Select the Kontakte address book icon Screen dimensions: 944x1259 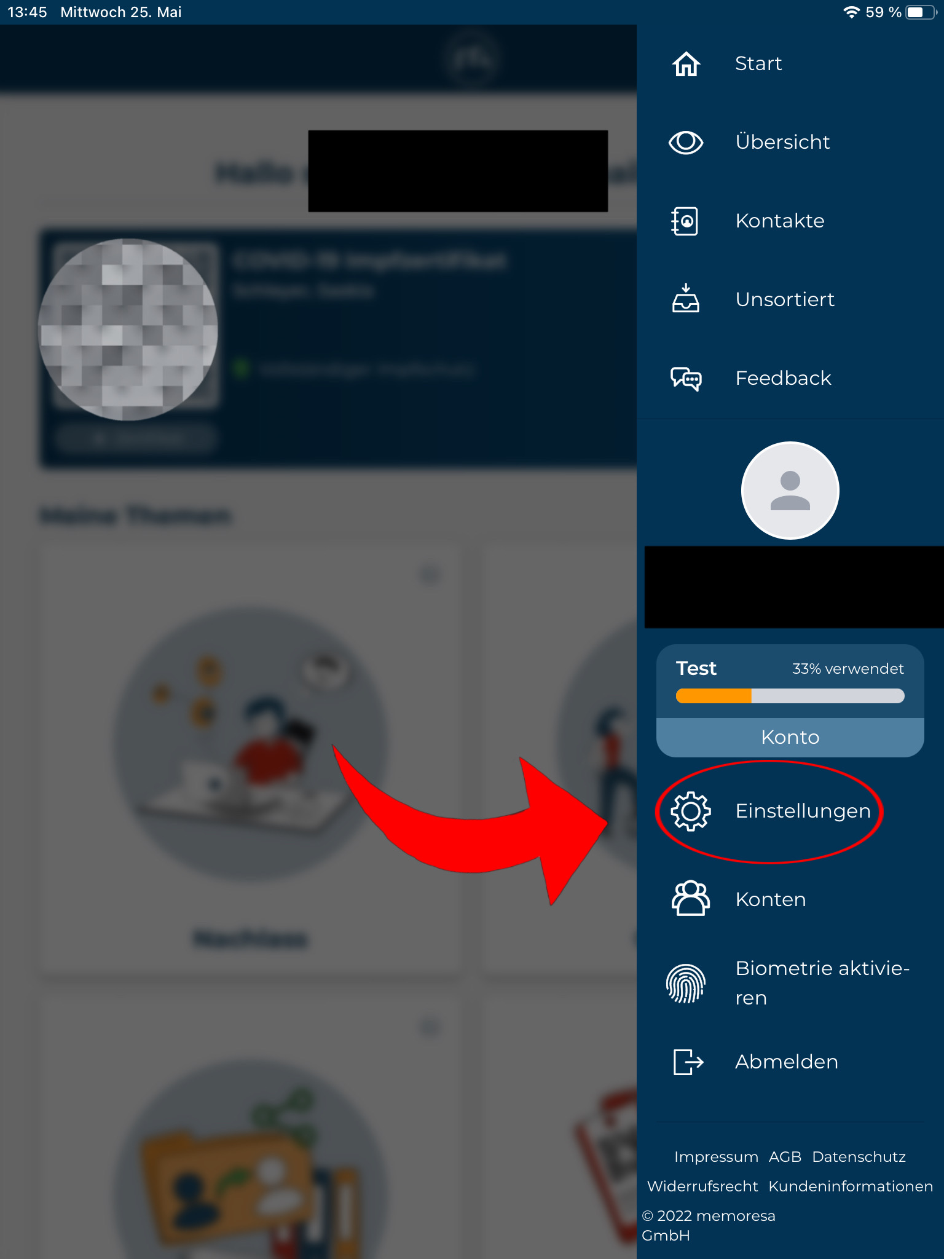(685, 221)
